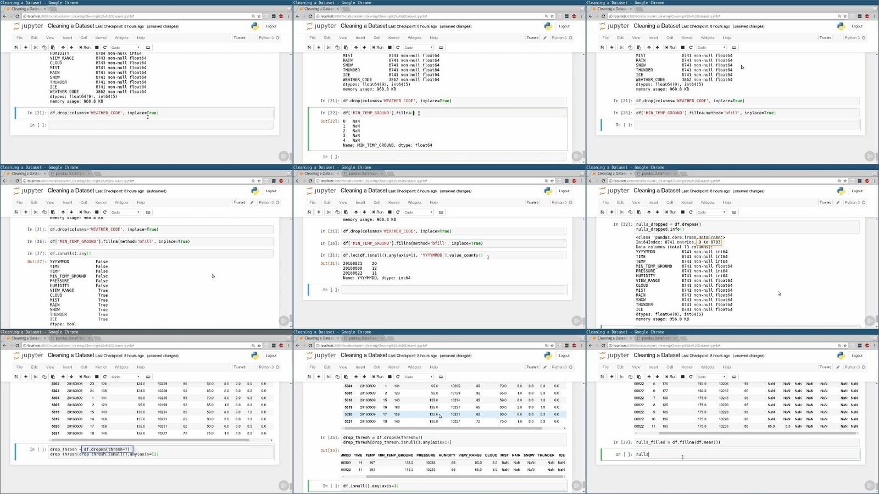
Task: Move the cell up in the In [32] notebook
Action: tap(648, 212)
